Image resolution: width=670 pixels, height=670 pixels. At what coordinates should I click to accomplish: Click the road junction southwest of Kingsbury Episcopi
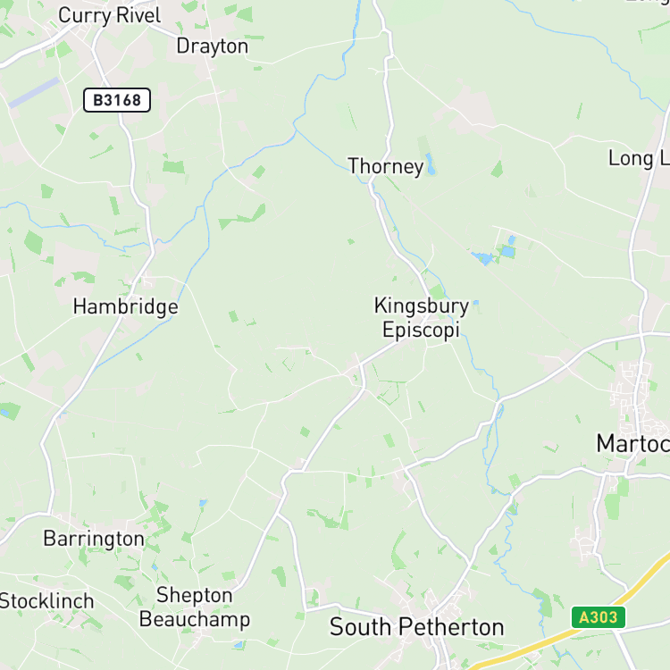pos(361,366)
